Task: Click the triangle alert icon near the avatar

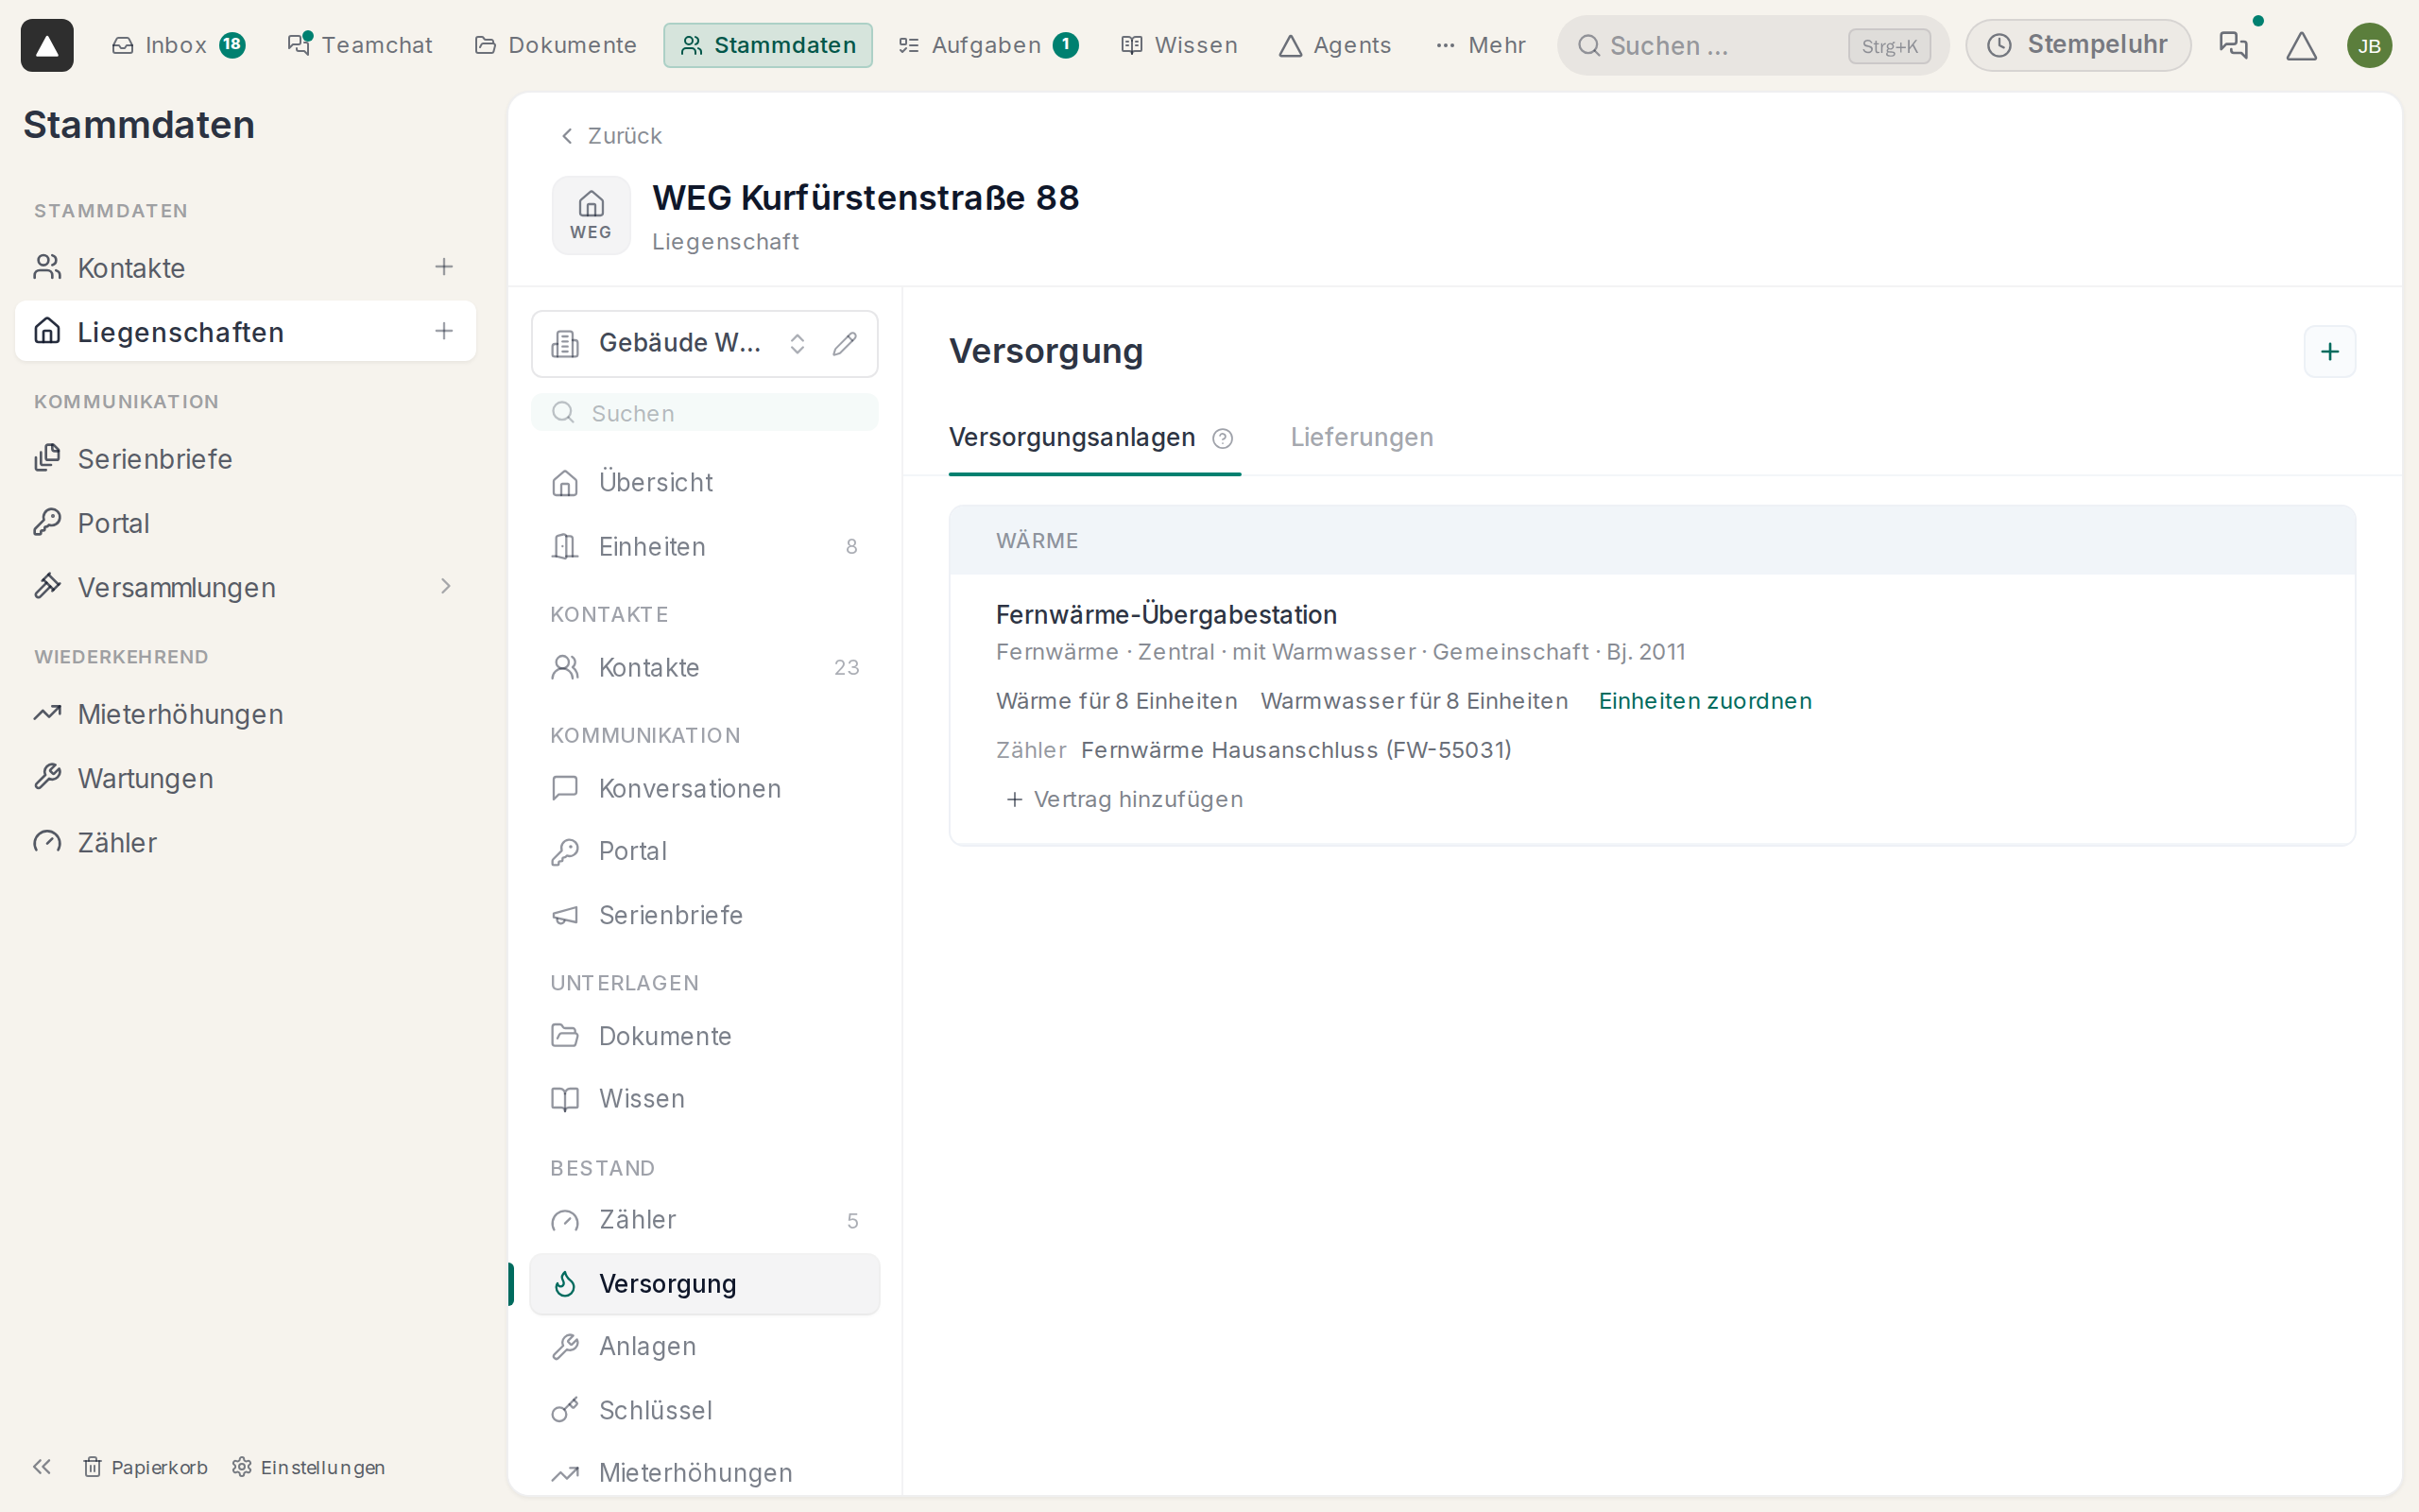Action: pyautogui.click(x=2301, y=46)
